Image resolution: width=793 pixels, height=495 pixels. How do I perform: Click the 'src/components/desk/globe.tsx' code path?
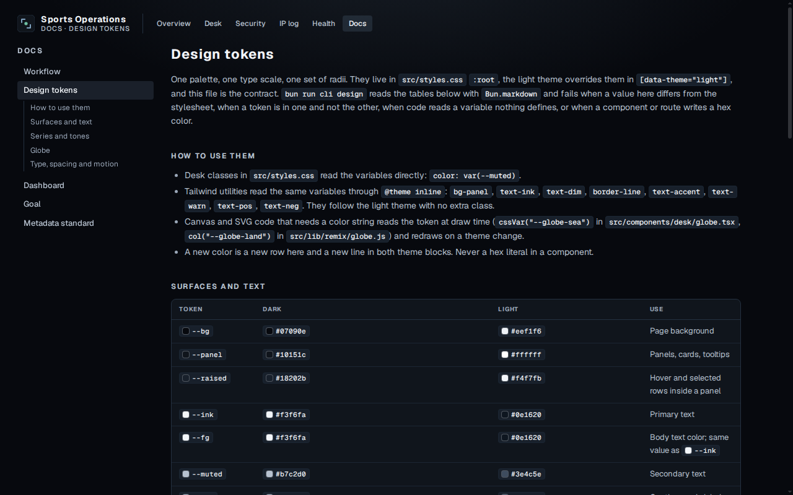point(672,222)
